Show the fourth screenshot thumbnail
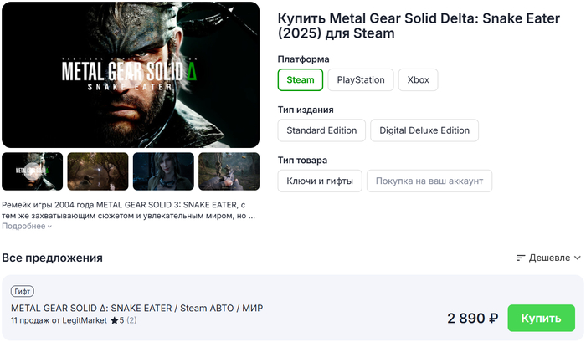 229,171
